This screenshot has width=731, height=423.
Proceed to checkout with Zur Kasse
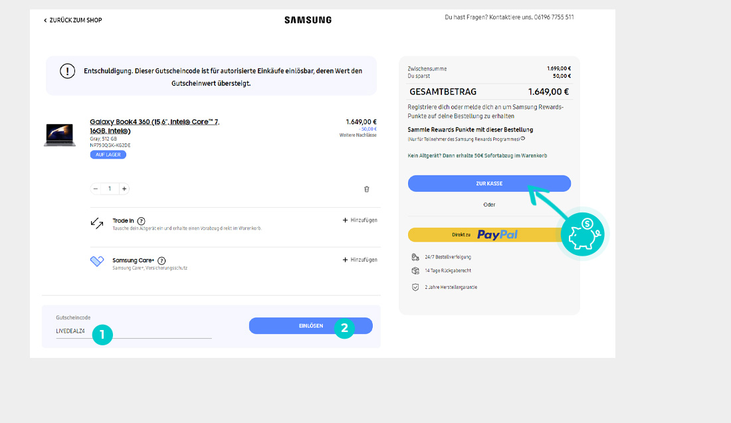(489, 183)
